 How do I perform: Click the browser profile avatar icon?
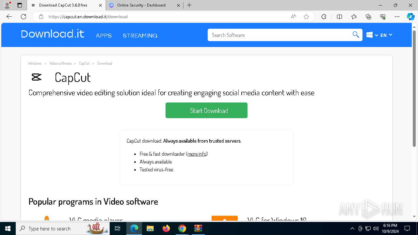(x=7, y=5)
